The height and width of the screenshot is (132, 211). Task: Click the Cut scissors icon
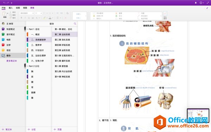(x=11, y=12)
